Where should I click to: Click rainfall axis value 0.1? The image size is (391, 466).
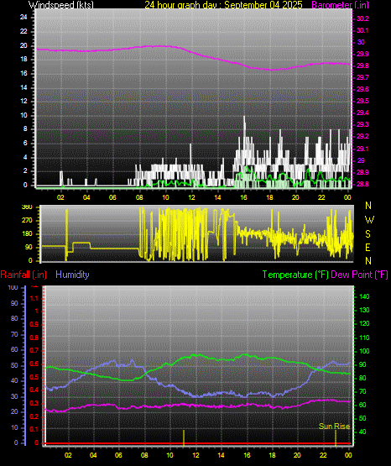point(34,429)
